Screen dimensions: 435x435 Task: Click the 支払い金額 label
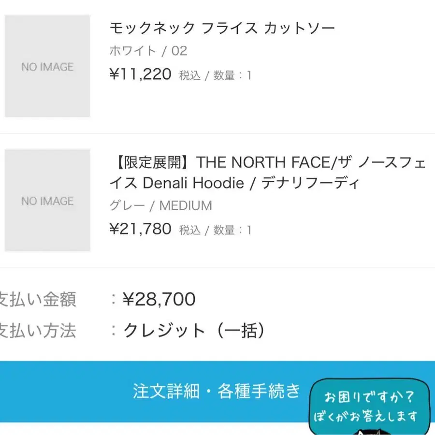pos(38,299)
